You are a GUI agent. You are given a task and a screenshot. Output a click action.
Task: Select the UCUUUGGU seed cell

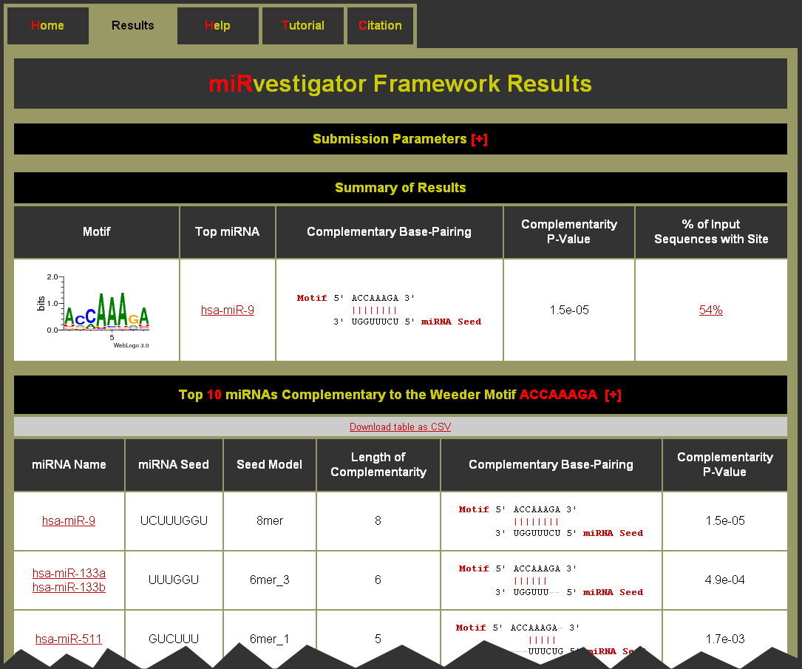tap(174, 521)
